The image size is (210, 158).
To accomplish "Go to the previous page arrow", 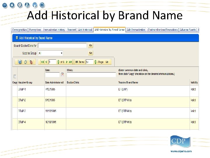I will coord(46,62).
